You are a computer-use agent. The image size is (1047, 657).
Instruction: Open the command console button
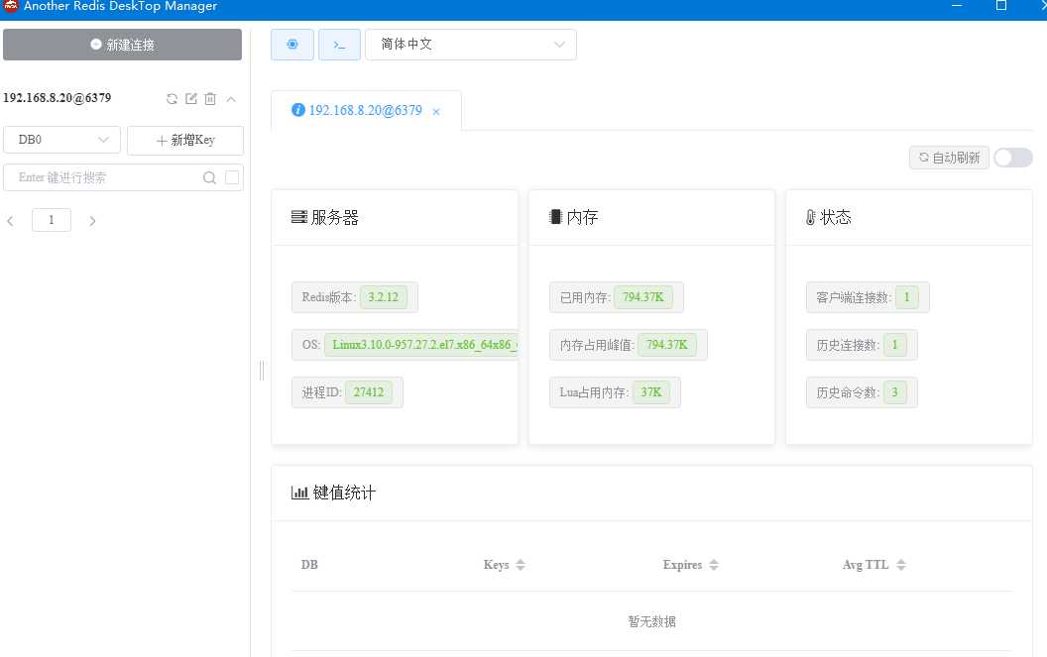pos(339,45)
